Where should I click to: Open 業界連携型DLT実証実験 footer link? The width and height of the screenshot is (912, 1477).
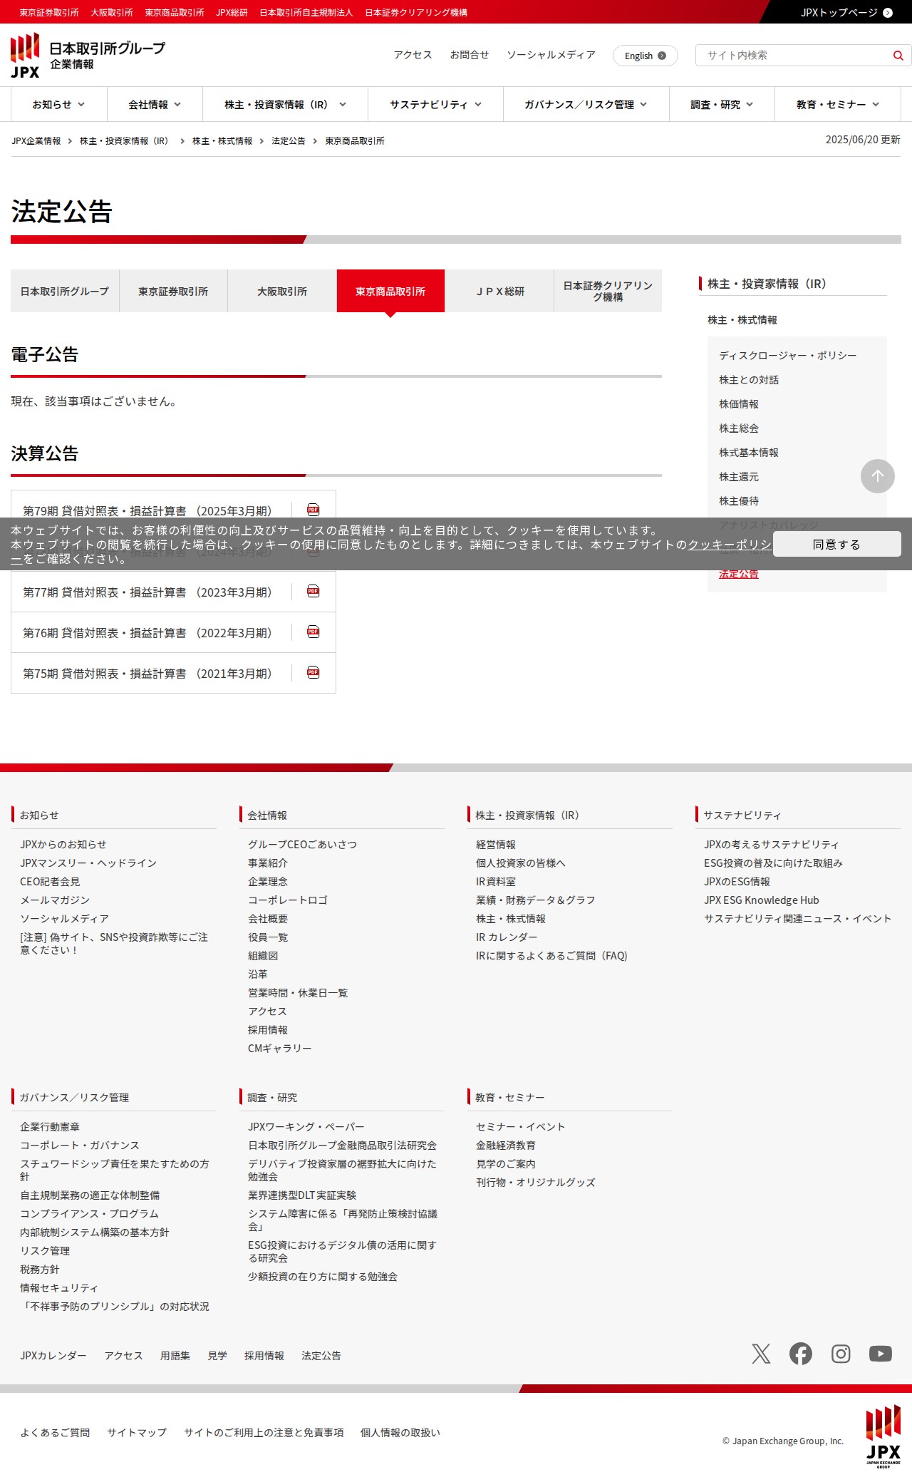click(302, 1195)
